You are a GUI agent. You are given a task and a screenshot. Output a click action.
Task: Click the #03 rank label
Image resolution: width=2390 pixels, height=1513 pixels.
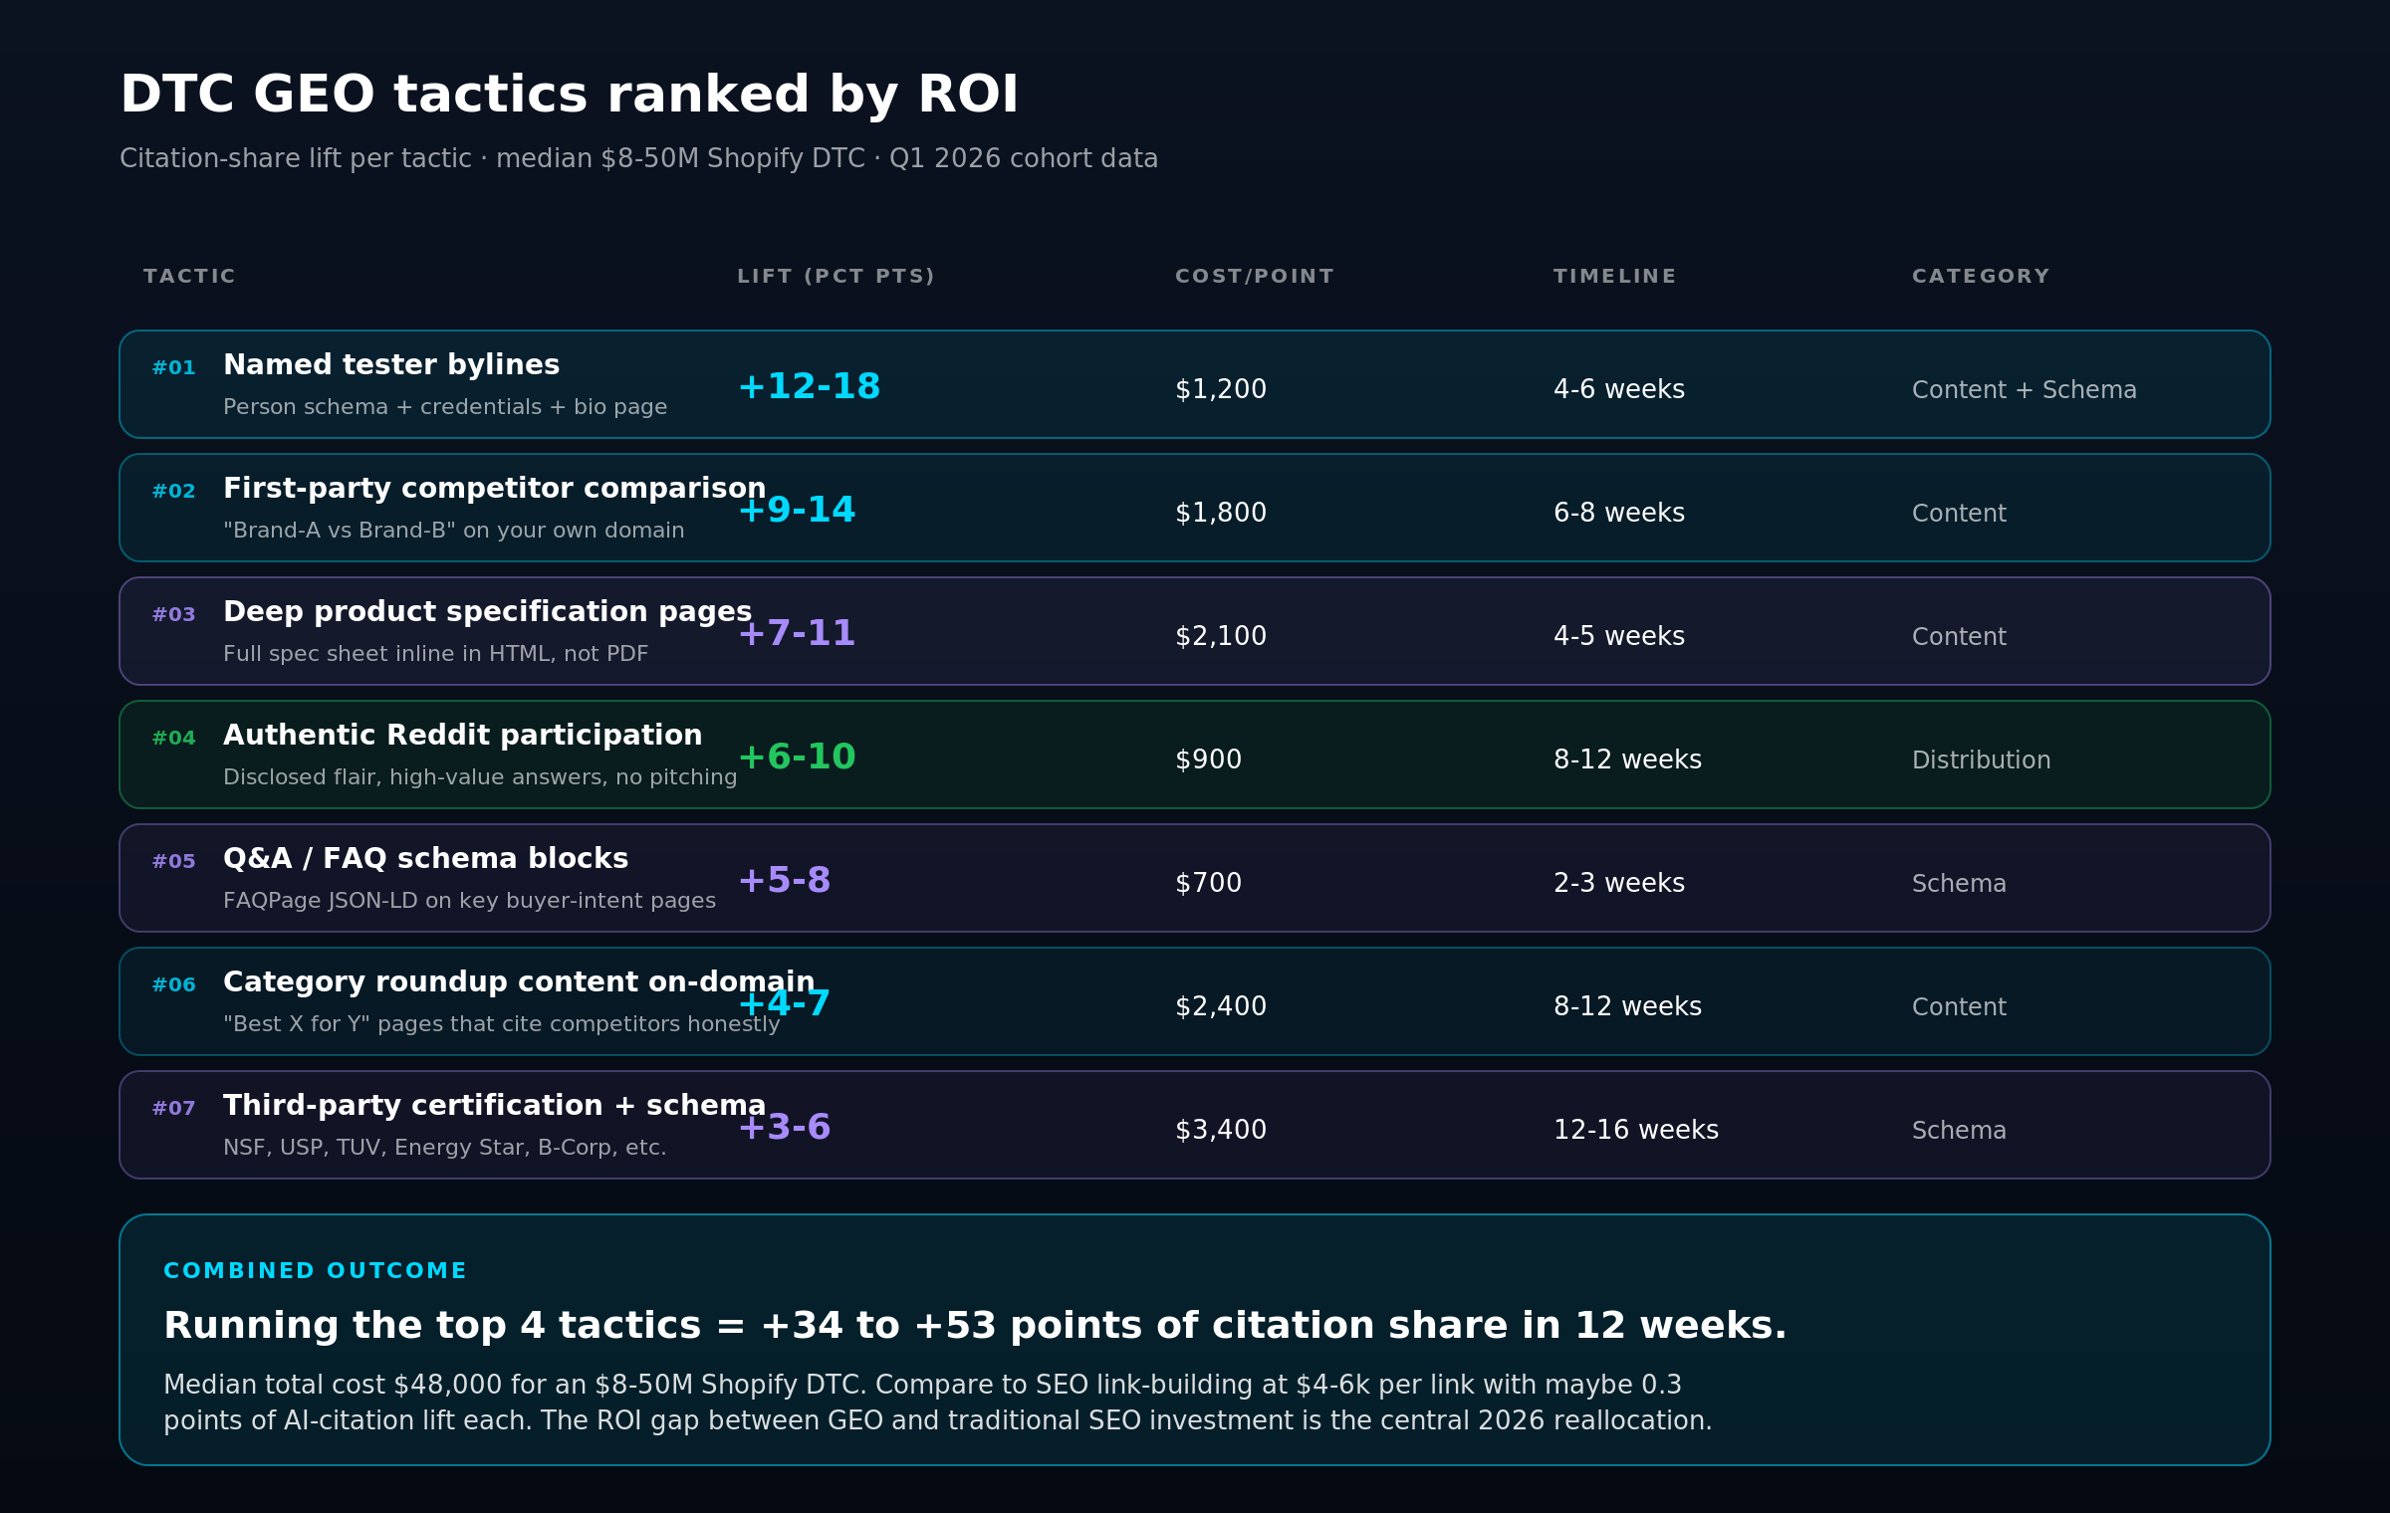click(173, 615)
